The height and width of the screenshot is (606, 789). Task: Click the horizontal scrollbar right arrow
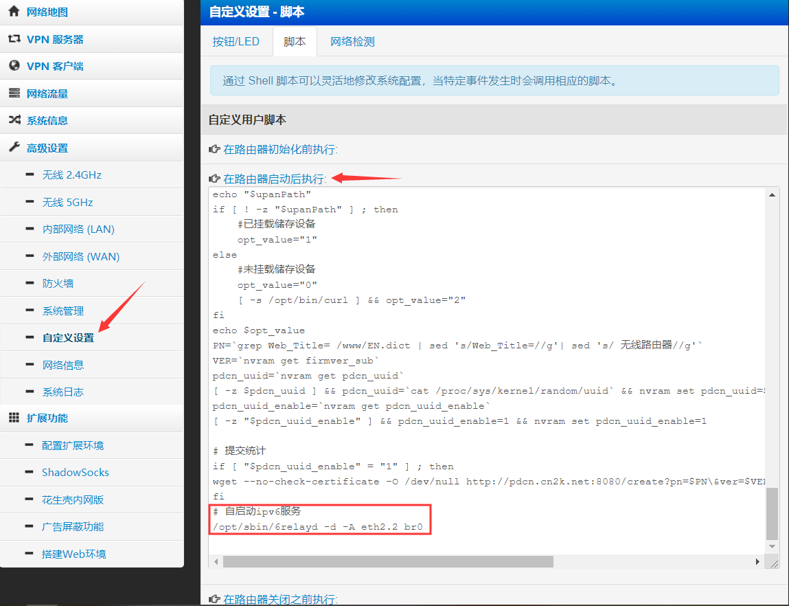pyautogui.click(x=758, y=561)
